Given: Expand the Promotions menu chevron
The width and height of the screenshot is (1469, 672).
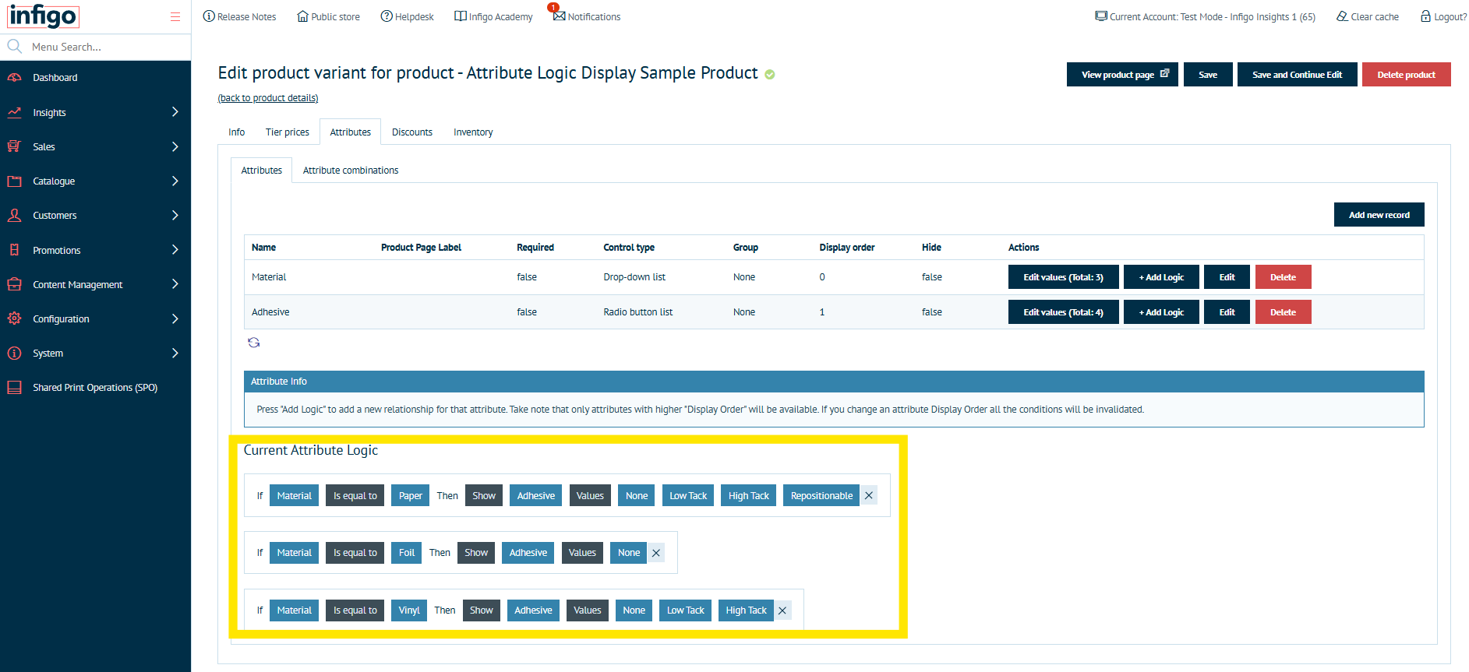Looking at the screenshot, I should [x=175, y=250].
